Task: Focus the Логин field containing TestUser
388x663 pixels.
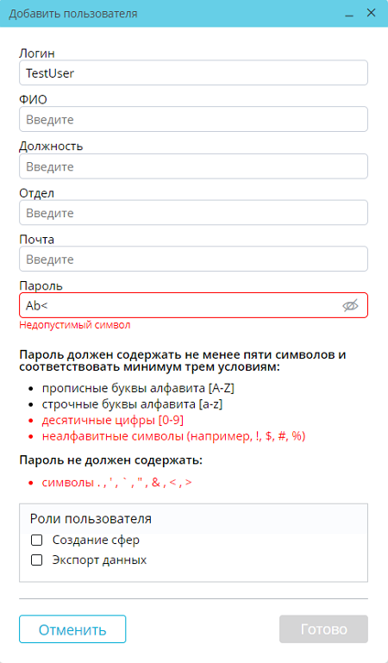Action: [x=193, y=72]
